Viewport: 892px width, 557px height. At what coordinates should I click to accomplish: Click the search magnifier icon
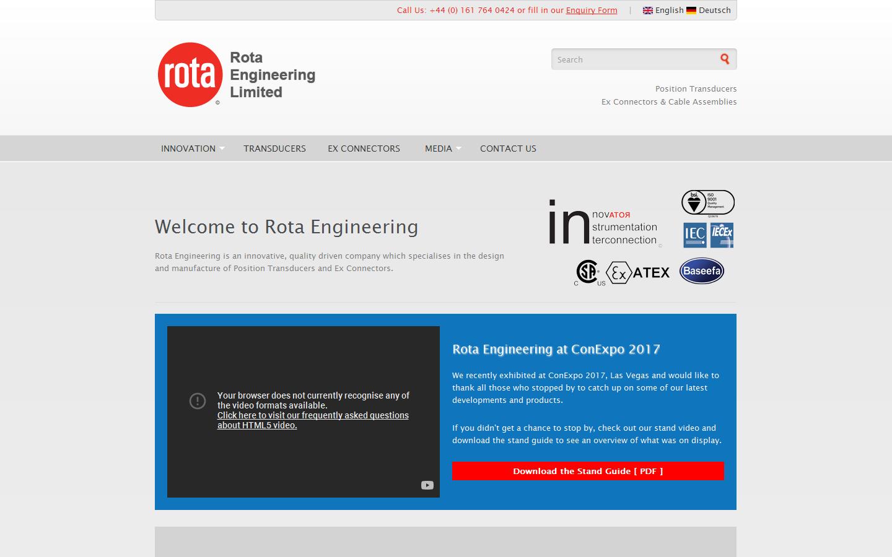click(725, 59)
